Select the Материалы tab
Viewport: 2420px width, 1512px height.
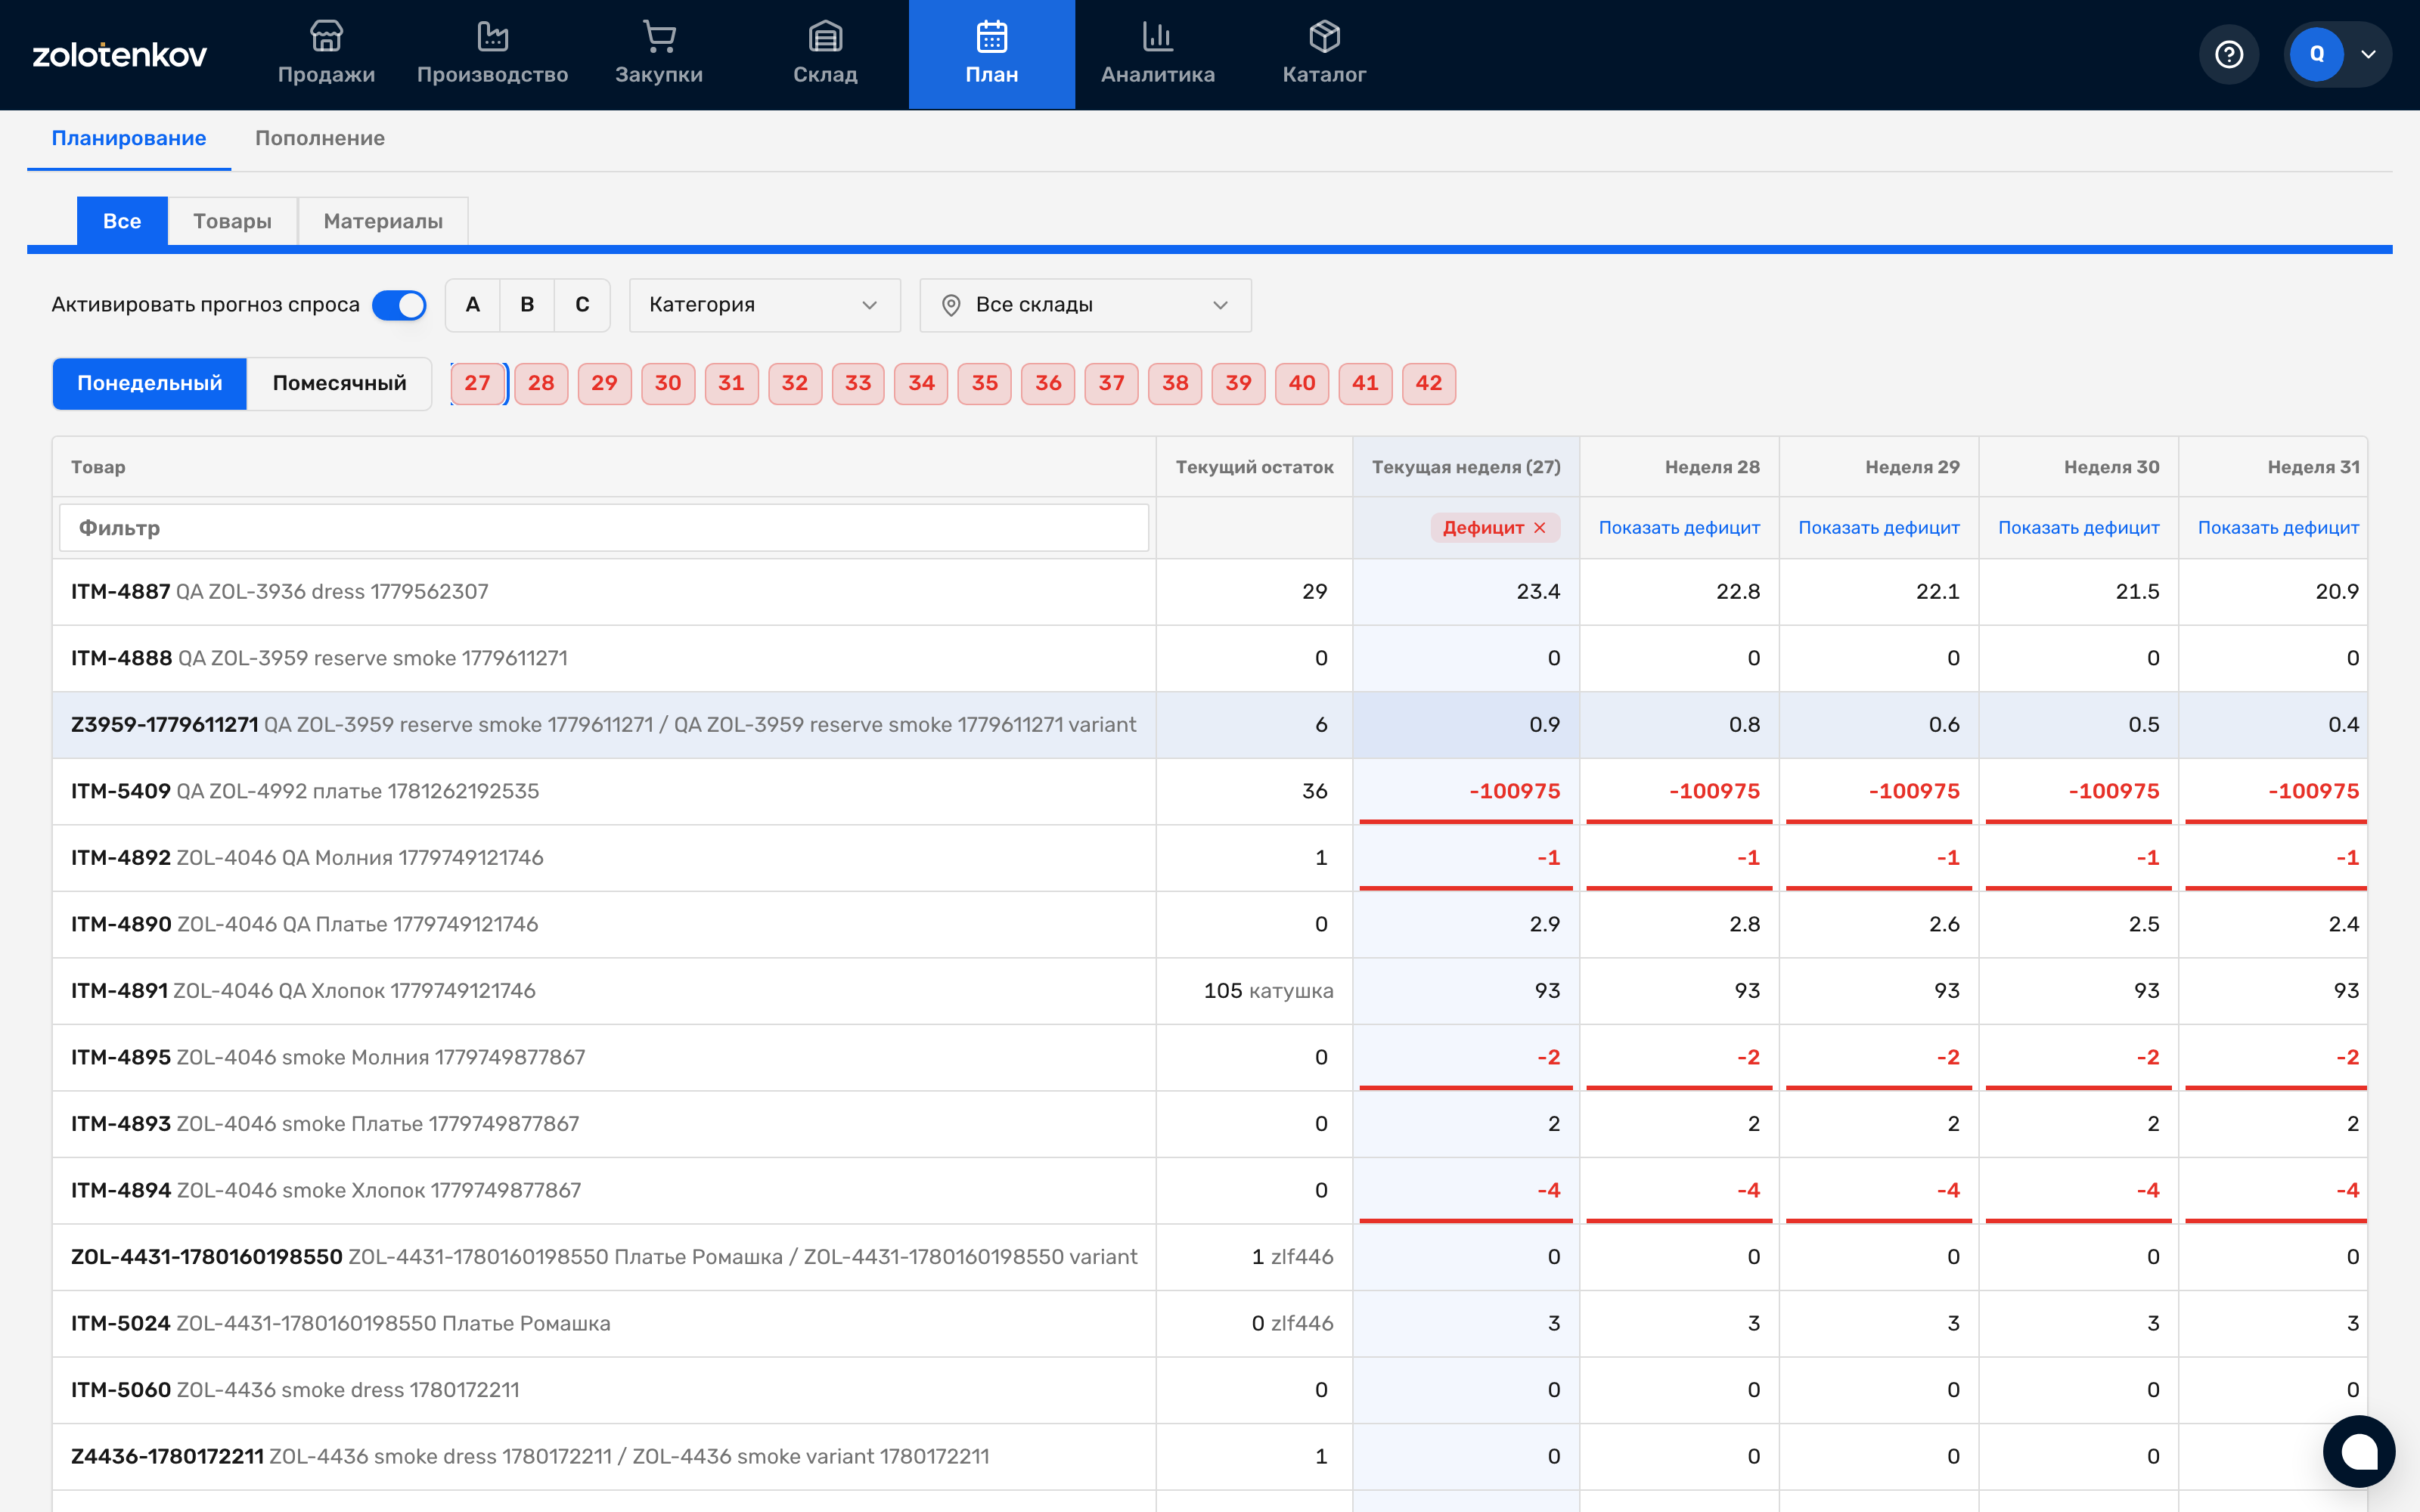tap(383, 221)
